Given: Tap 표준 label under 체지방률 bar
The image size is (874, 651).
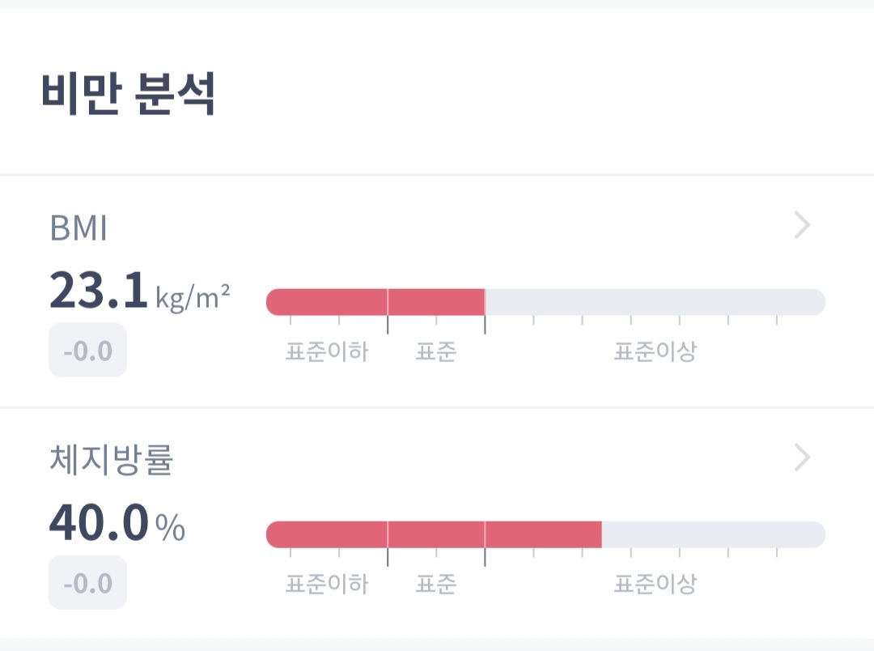Looking at the screenshot, I should pos(436,585).
